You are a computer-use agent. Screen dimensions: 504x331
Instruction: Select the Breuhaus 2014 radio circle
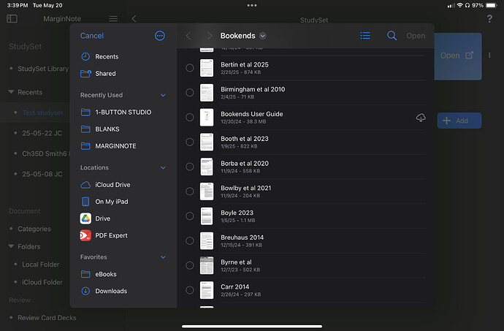[190, 240]
